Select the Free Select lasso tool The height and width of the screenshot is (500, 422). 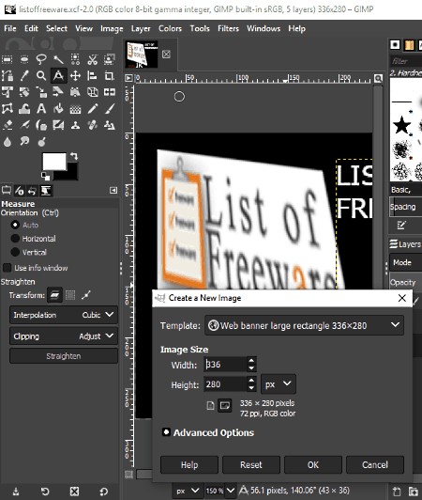41,59
